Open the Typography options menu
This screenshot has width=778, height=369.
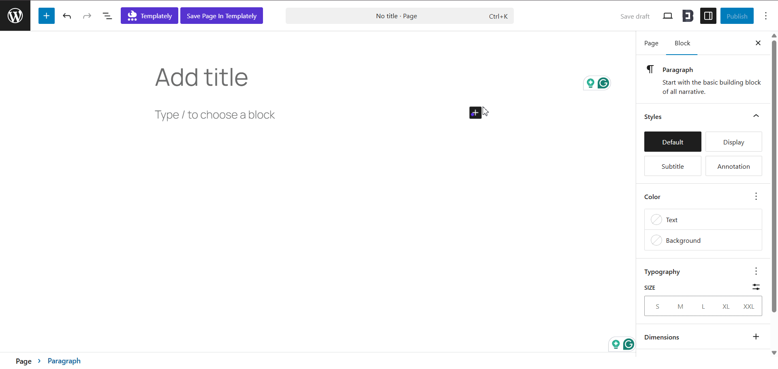(756, 271)
